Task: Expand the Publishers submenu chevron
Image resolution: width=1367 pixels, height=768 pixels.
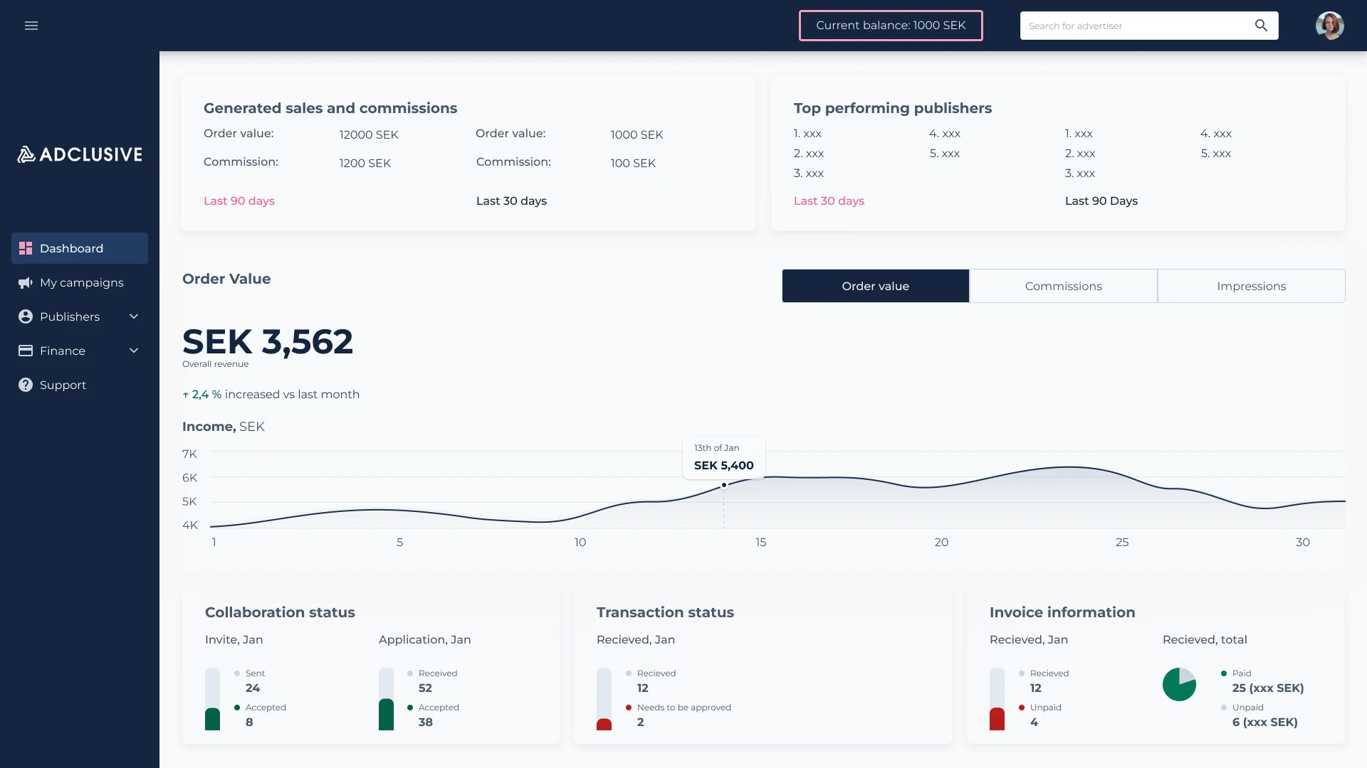Action: point(134,316)
